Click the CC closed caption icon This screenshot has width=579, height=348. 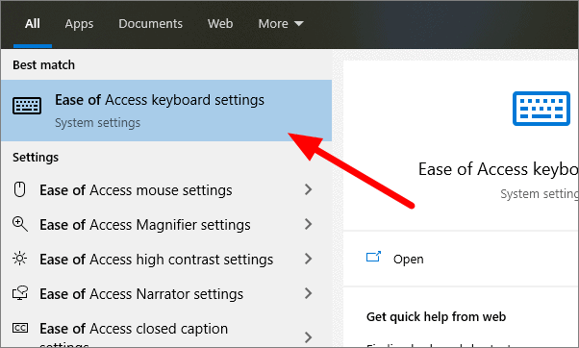[20, 328]
